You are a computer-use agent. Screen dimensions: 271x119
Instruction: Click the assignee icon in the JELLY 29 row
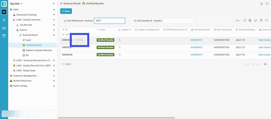point(120,47)
